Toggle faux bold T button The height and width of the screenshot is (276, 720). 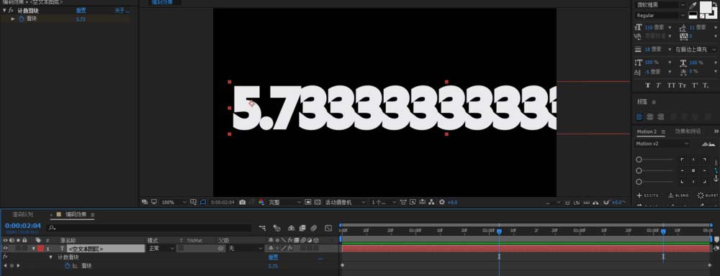[648, 86]
